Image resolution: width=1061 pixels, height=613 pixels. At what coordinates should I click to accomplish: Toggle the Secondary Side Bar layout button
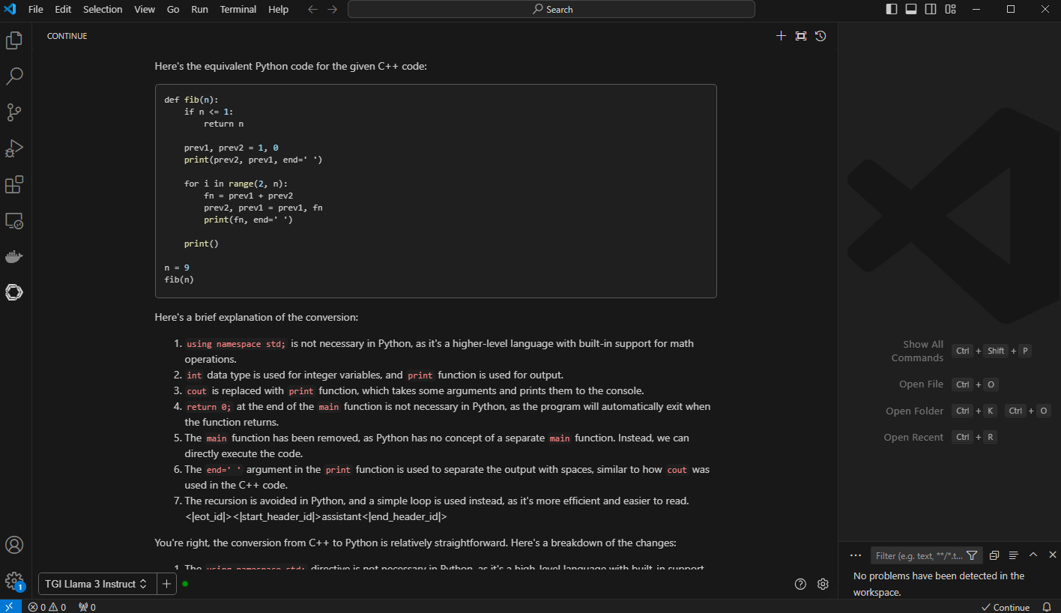(931, 9)
